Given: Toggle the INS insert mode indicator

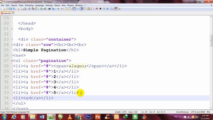Looking at the screenshot, I should 208,112.
